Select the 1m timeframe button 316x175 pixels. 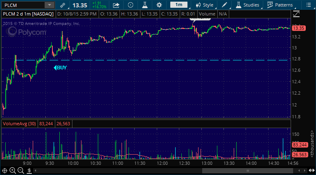179,5
